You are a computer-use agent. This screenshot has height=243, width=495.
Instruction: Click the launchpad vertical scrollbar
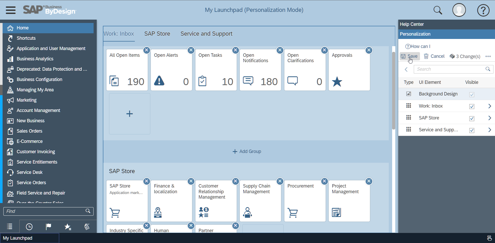pos(394,90)
